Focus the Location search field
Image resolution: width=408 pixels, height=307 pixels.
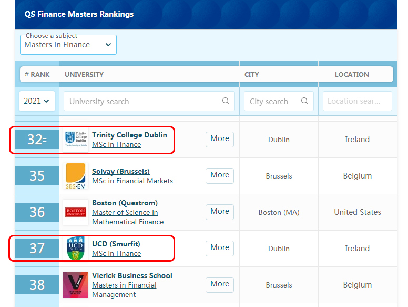click(357, 101)
